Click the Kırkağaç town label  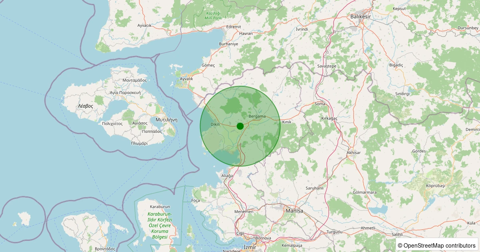coord(329,119)
